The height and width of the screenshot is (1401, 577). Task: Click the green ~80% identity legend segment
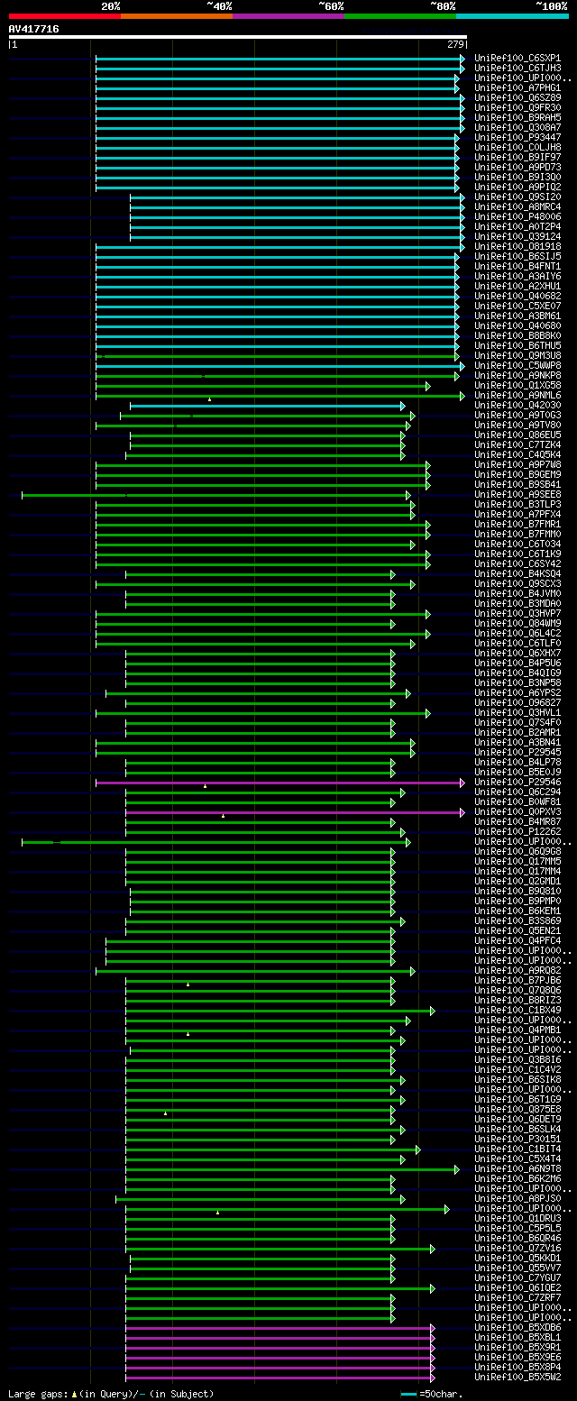(x=400, y=15)
